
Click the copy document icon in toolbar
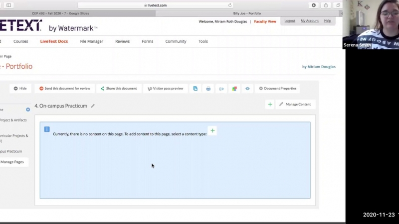coord(195,89)
